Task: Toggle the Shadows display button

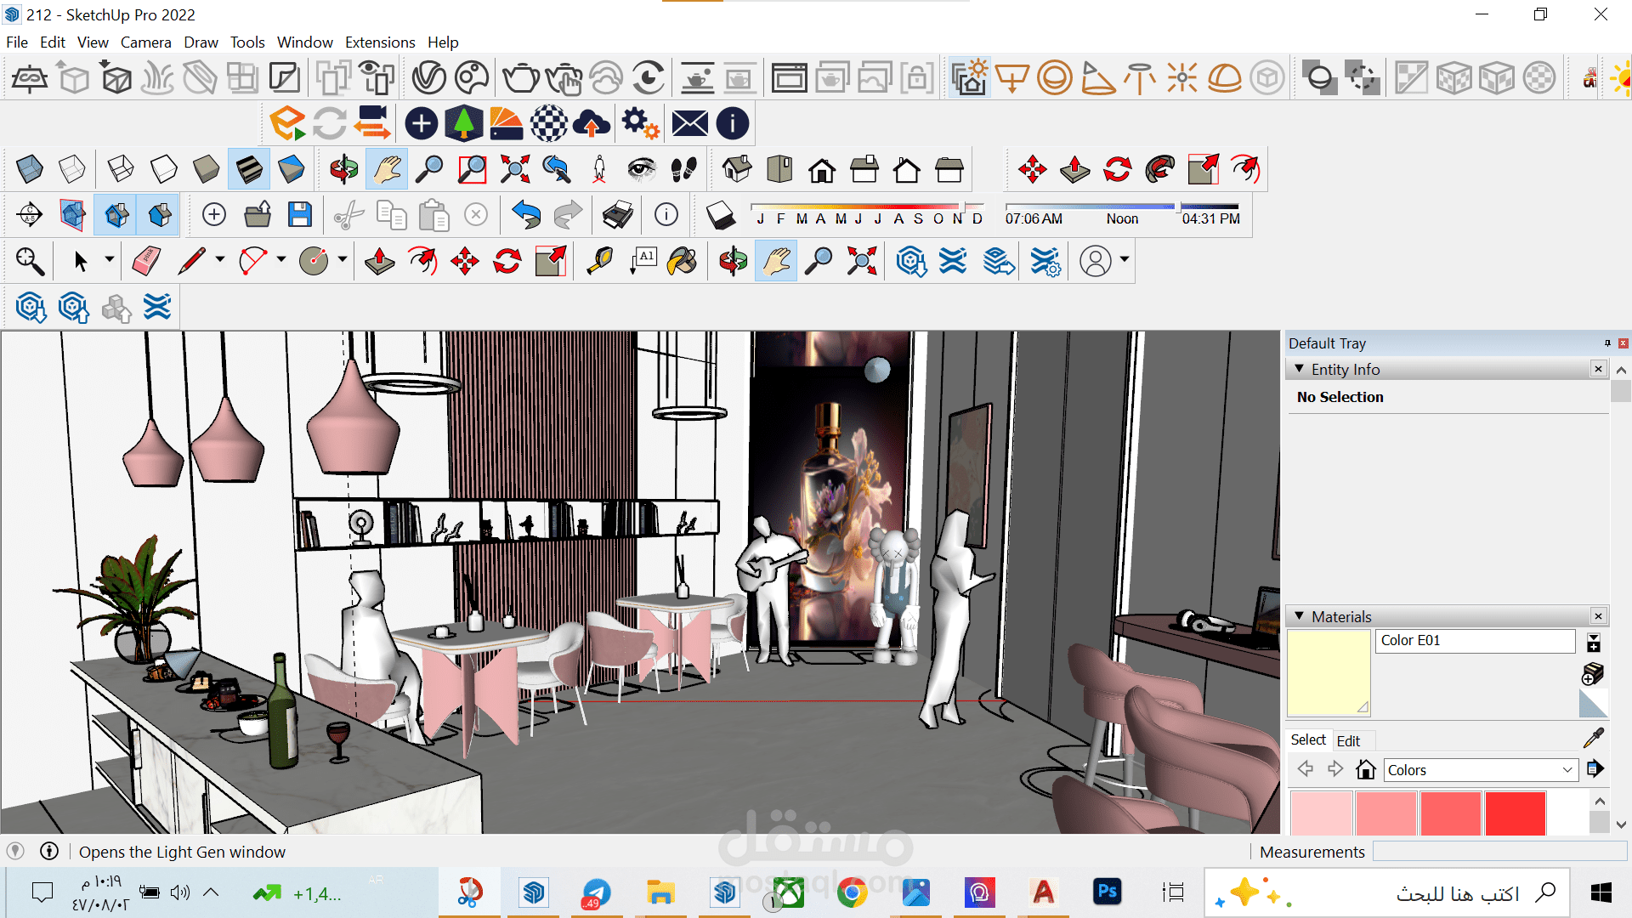Action: pos(721,215)
